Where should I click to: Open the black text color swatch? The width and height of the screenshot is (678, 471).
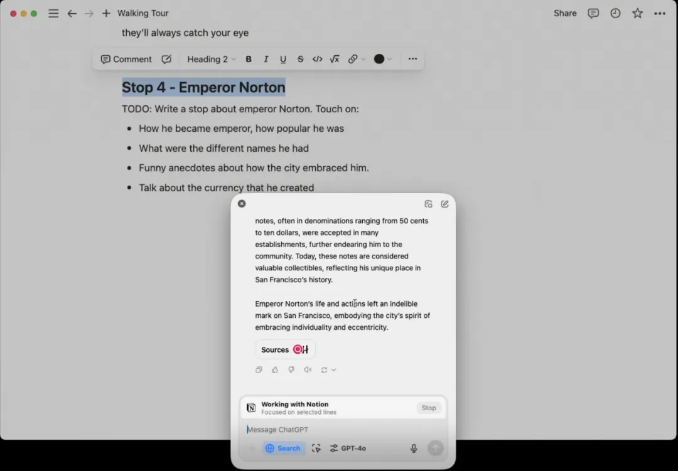pyautogui.click(x=379, y=59)
